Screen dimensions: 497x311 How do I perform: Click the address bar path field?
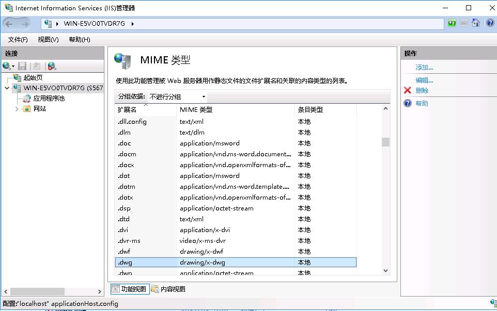[242, 24]
